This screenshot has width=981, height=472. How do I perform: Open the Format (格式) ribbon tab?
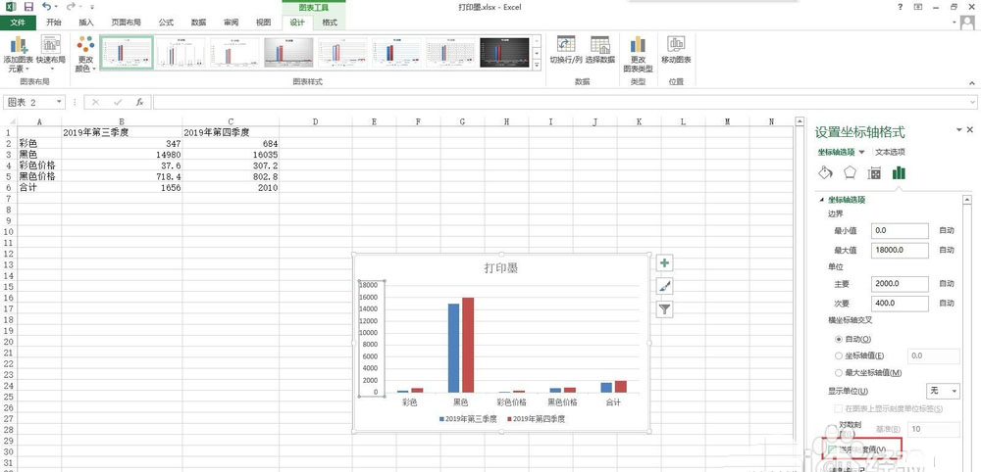click(x=330, y=22)
